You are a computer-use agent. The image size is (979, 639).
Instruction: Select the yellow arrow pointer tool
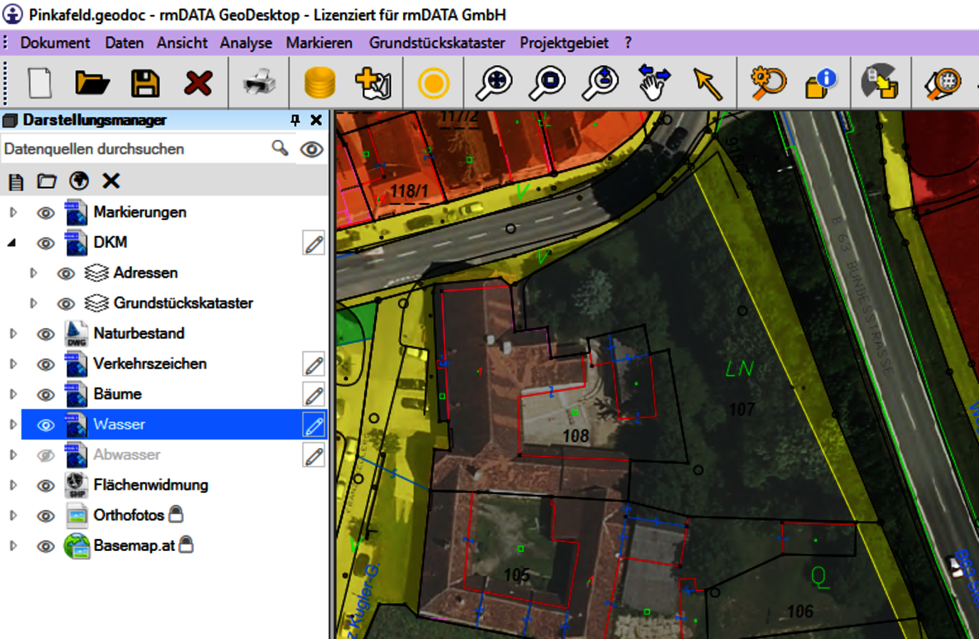[707, 83]
